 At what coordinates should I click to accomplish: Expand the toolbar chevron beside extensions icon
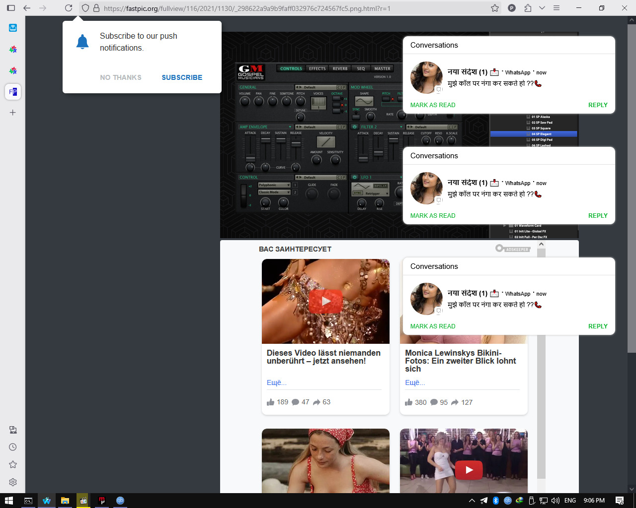click(x=542, y=8)
